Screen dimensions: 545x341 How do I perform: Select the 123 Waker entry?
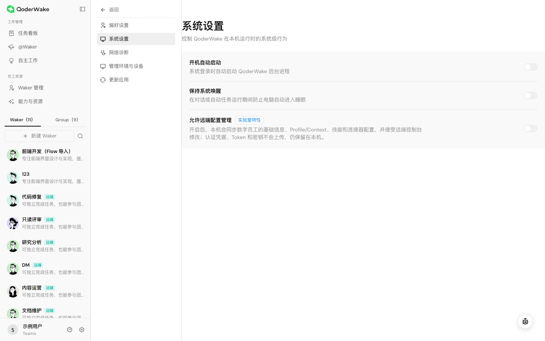coord(45,178)
